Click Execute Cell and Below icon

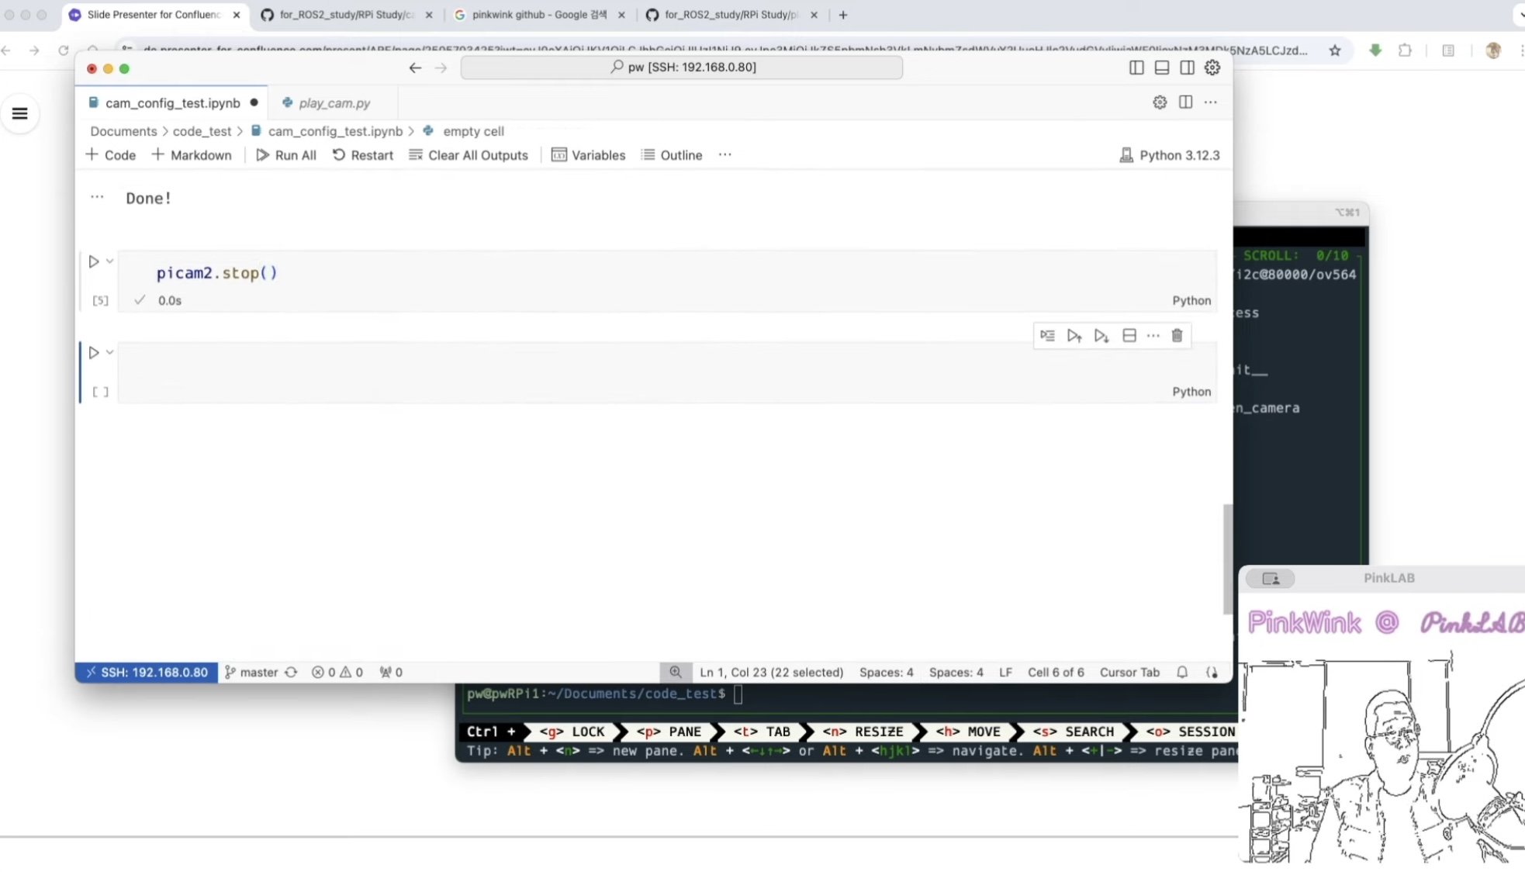point(1101,336)
